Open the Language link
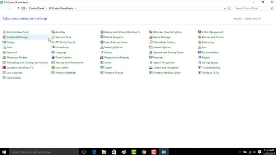This screenshot has width=276, height=155. tap(61, 53)
